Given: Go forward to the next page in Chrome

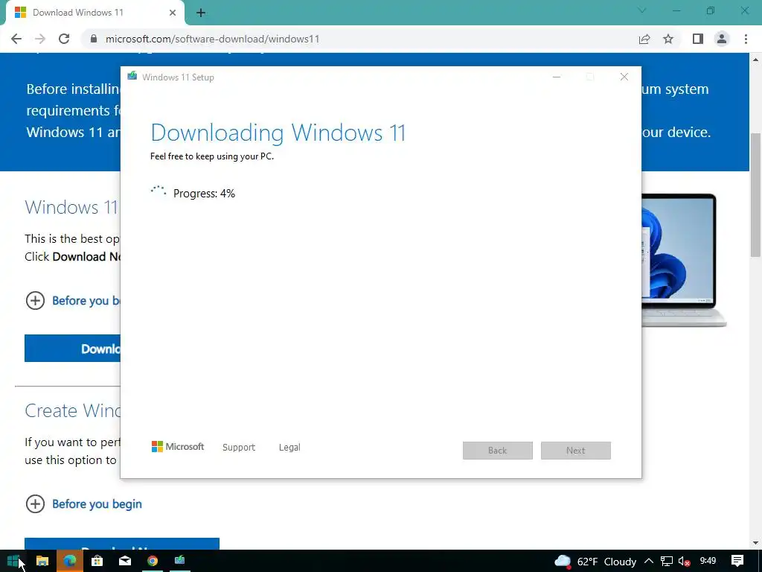Looking at the screenshot, I should [40, 39].
